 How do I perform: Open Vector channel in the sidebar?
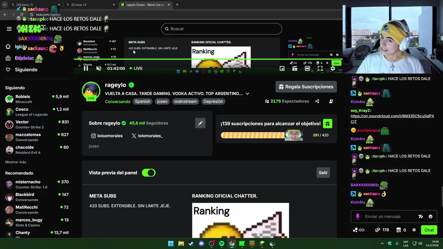37,124
